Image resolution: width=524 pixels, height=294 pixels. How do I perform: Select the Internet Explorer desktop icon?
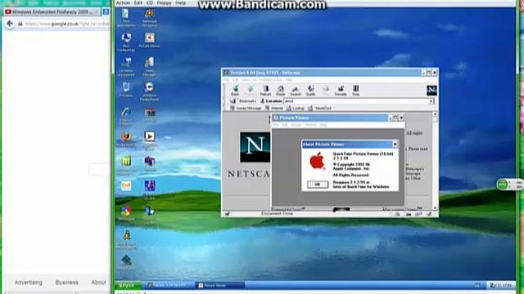point(126,116)
